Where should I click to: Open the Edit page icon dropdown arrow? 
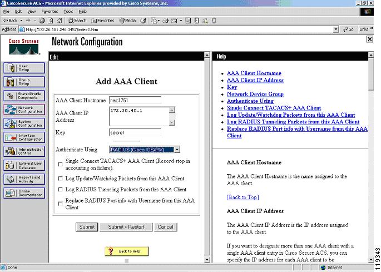[181, 21]
